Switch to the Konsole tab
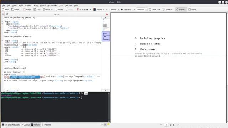The height and width of the screenshot is (128, 228). (36, 125)
